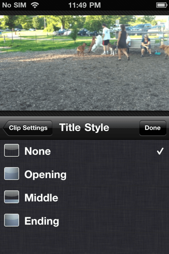Select the Ending title style label
This screenshot has height=254, width=169.
click(x=42, y=221)
